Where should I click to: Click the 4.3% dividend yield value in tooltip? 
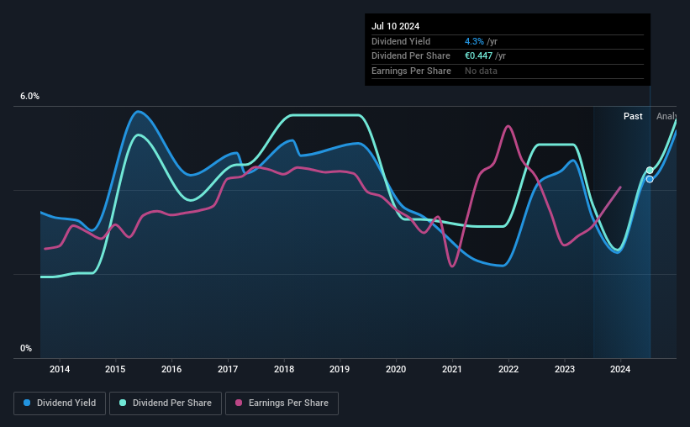click(474, 41)
